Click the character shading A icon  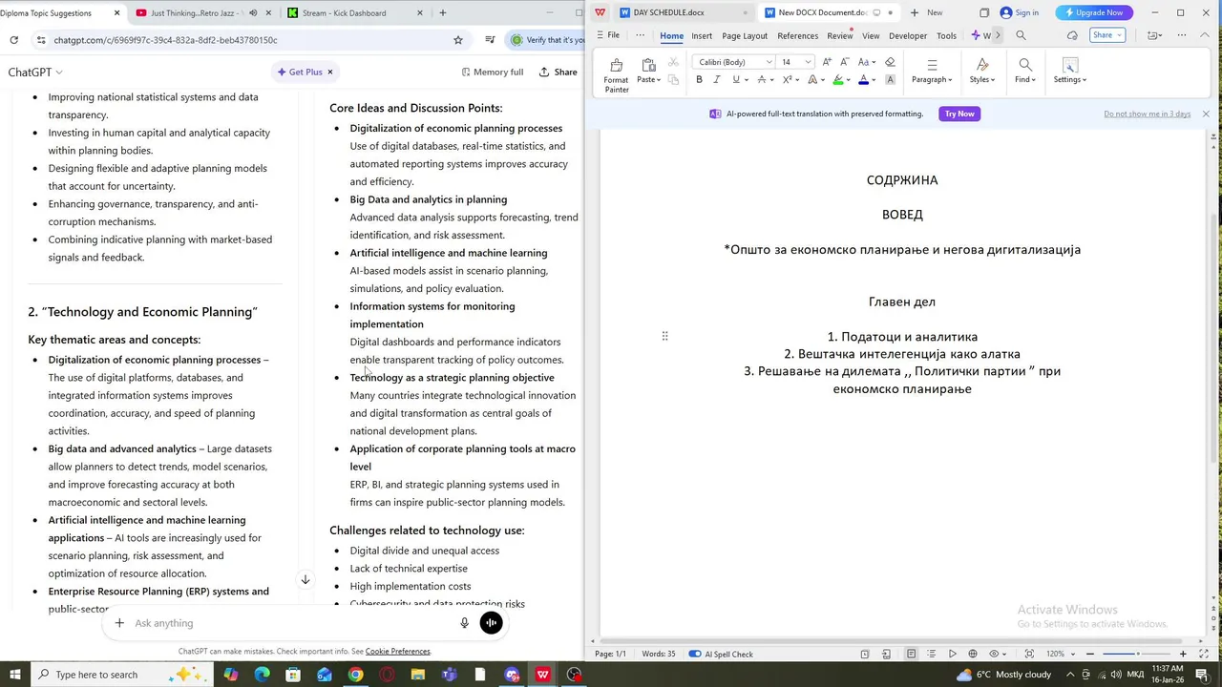point(890,80)
